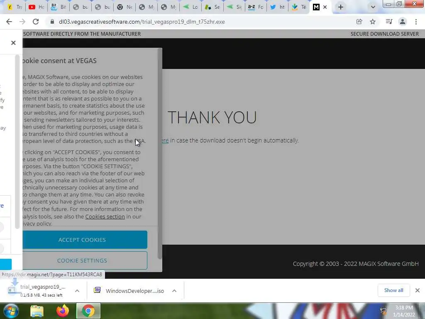Click the 'here' download link
The width and height of the screenshot is (425, 319).
[x=164, y=140]
